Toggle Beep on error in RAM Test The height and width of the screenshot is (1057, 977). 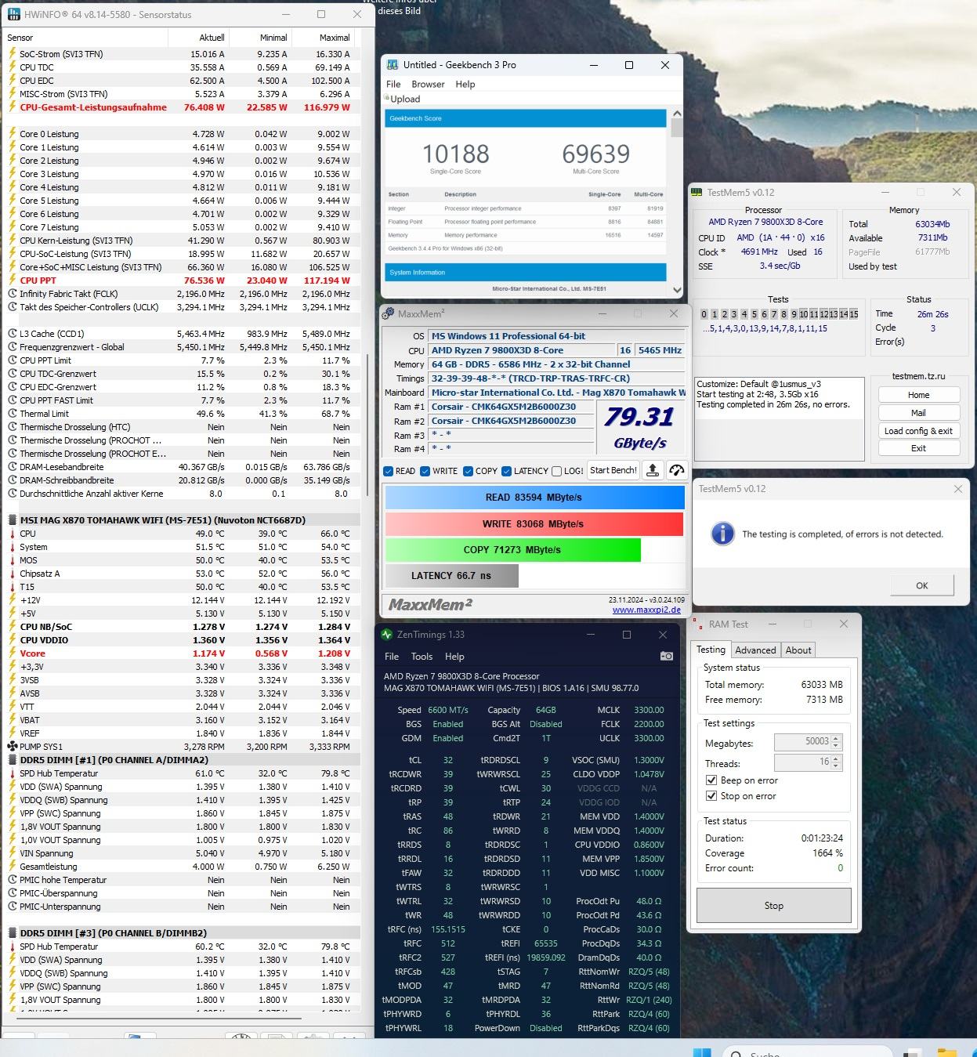(711, 780)
